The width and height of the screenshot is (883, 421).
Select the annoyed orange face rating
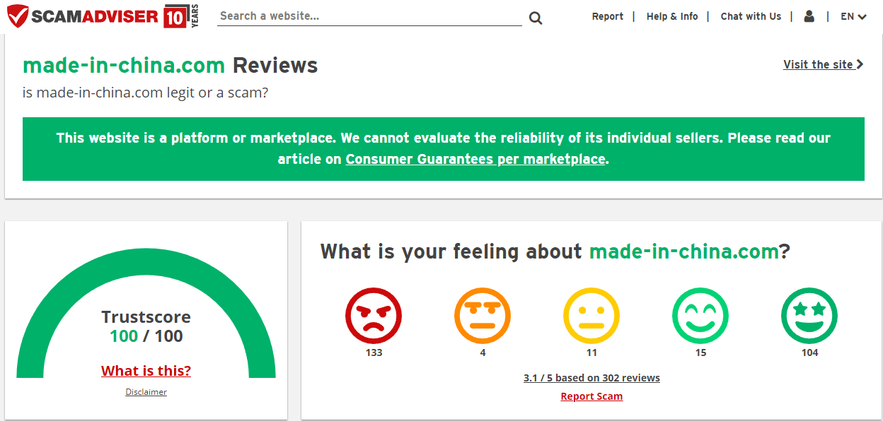tap(483, 316)
